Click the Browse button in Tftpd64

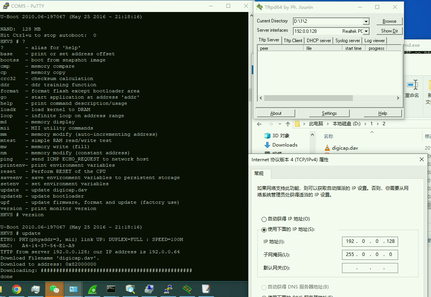click(x=389, y=21)
